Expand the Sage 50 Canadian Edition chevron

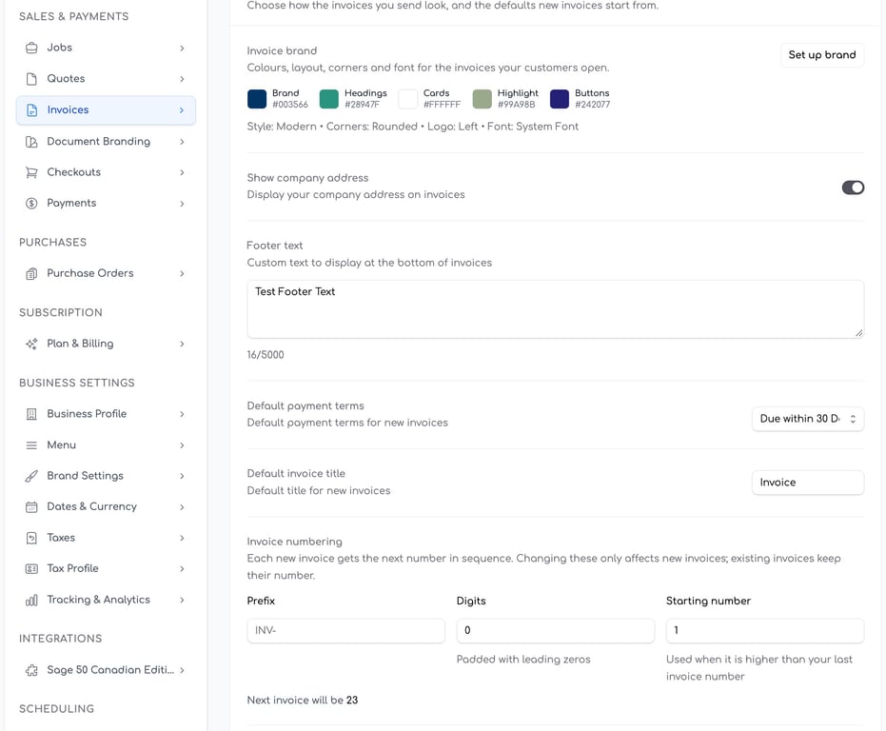(x=182, y=670)
